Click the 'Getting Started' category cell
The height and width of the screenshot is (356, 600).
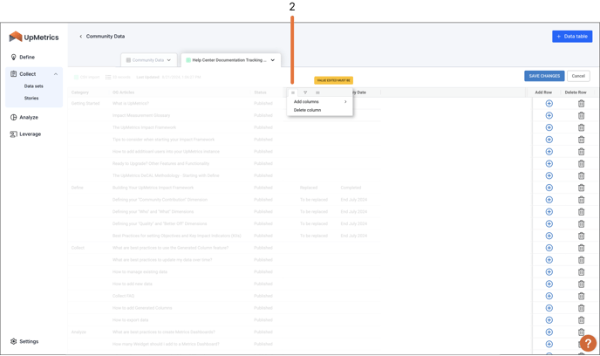point(85,103)
